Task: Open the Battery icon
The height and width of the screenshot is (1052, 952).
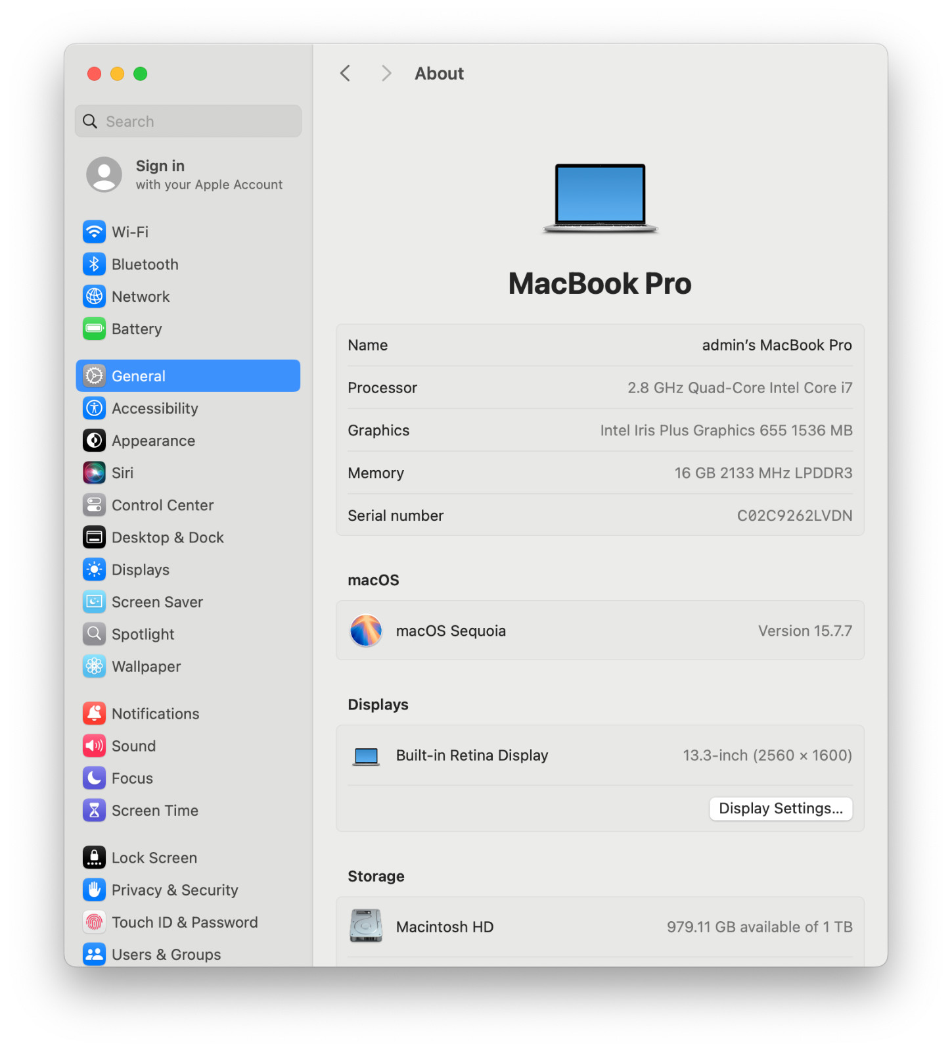Action: tap(94, 328)
